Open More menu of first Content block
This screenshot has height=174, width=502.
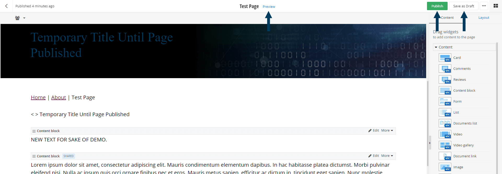tap(387, 130)
